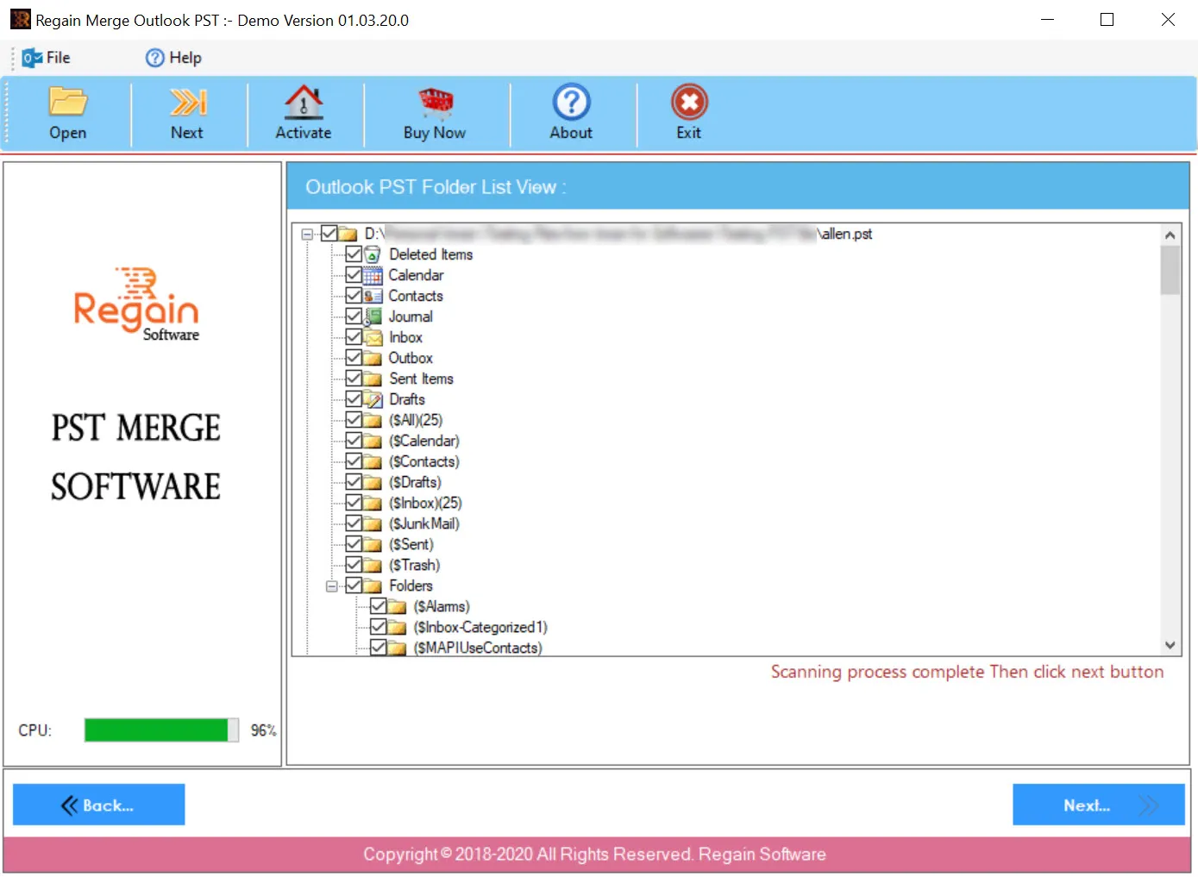Image resolution: width=1198 pixels, height=877 pixels.
Task: Collapse the Folders tree node
Action: (331, 586)
